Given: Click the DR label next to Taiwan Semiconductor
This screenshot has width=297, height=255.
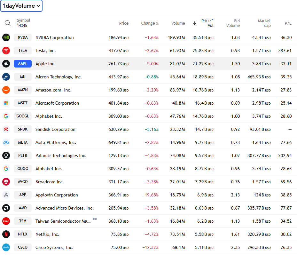Looking at the screenshot, I should pyautogui.click(x=95, y=219).
